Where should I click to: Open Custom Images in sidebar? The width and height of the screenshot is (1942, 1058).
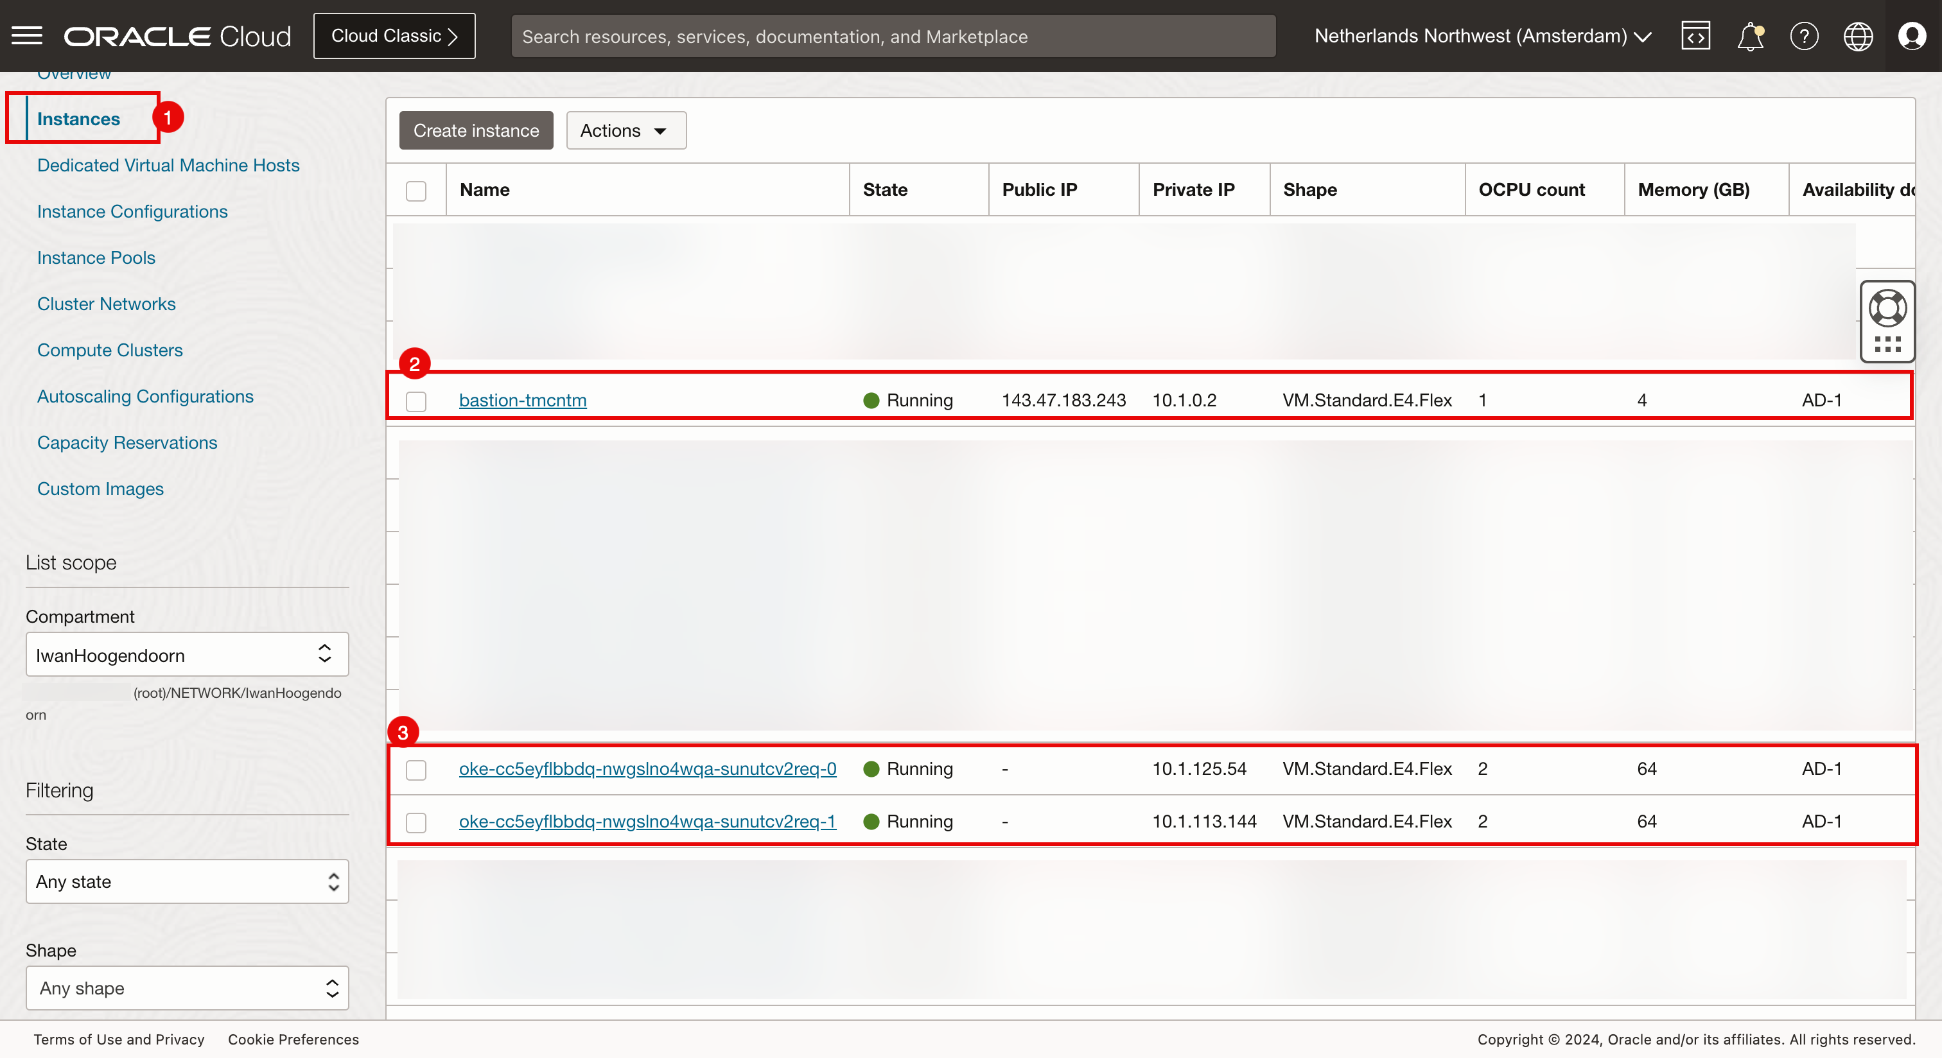(x=100, y=489)
